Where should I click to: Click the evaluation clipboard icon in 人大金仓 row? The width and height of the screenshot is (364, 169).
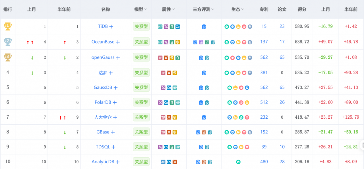click(x=204, y=117)
